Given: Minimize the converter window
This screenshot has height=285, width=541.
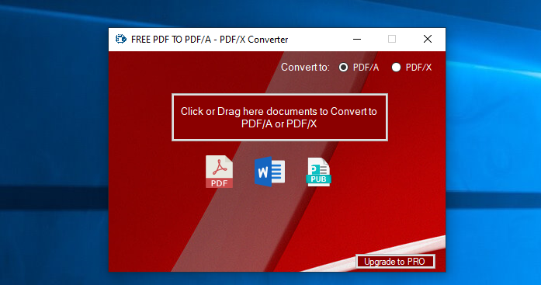Looking at the screenshot, I should 357,40.
